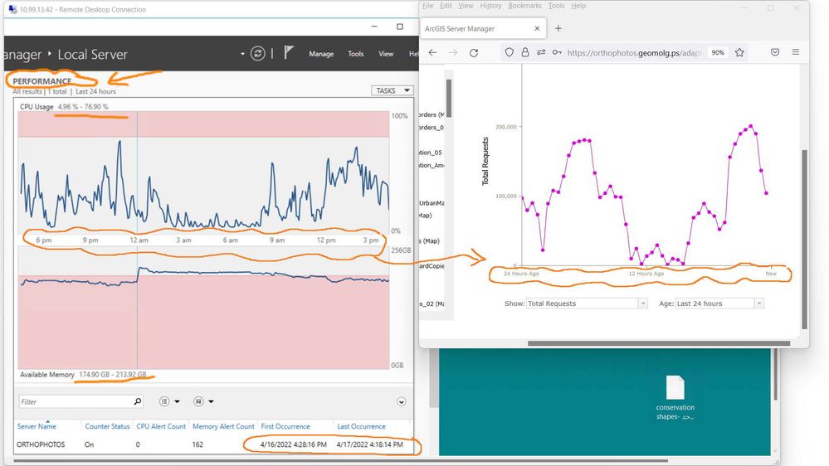
Task: Click the Local Server breadcrumb title
Action: (92, 55)
